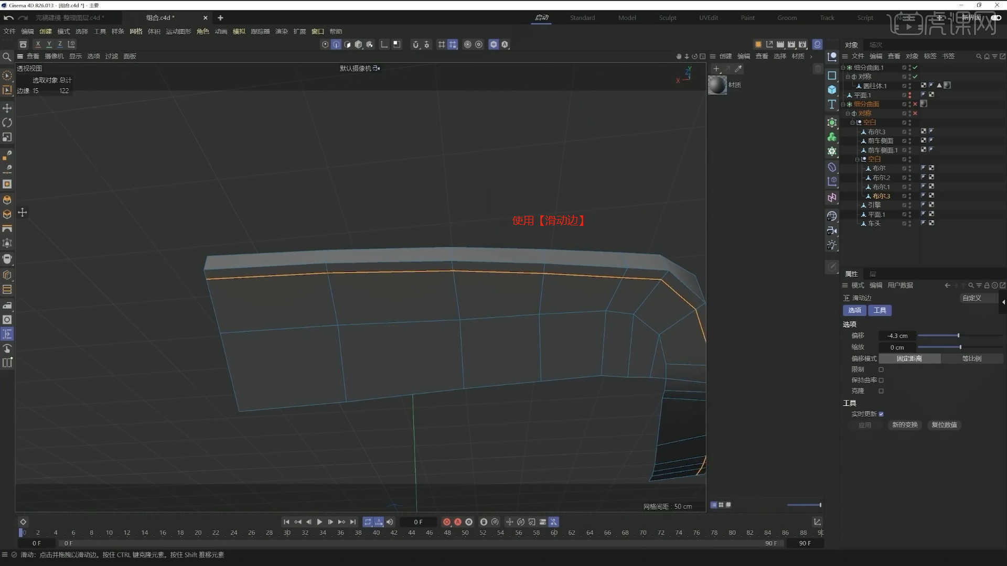The width and height of the screenshot is (1007, 566).
Task: Click the Camera object icon in side palette
Action: 832,231
